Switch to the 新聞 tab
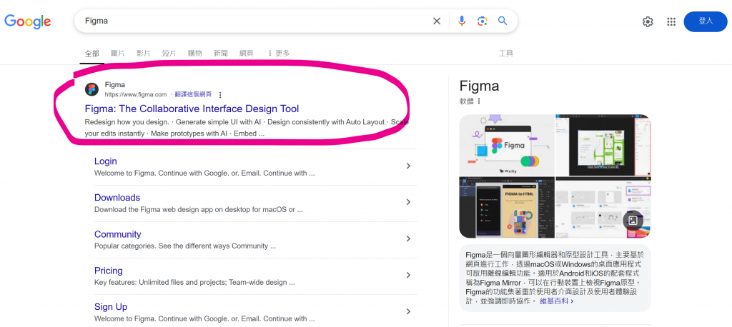The width and height of the screenshot is (732, 327). pos(221,53)
